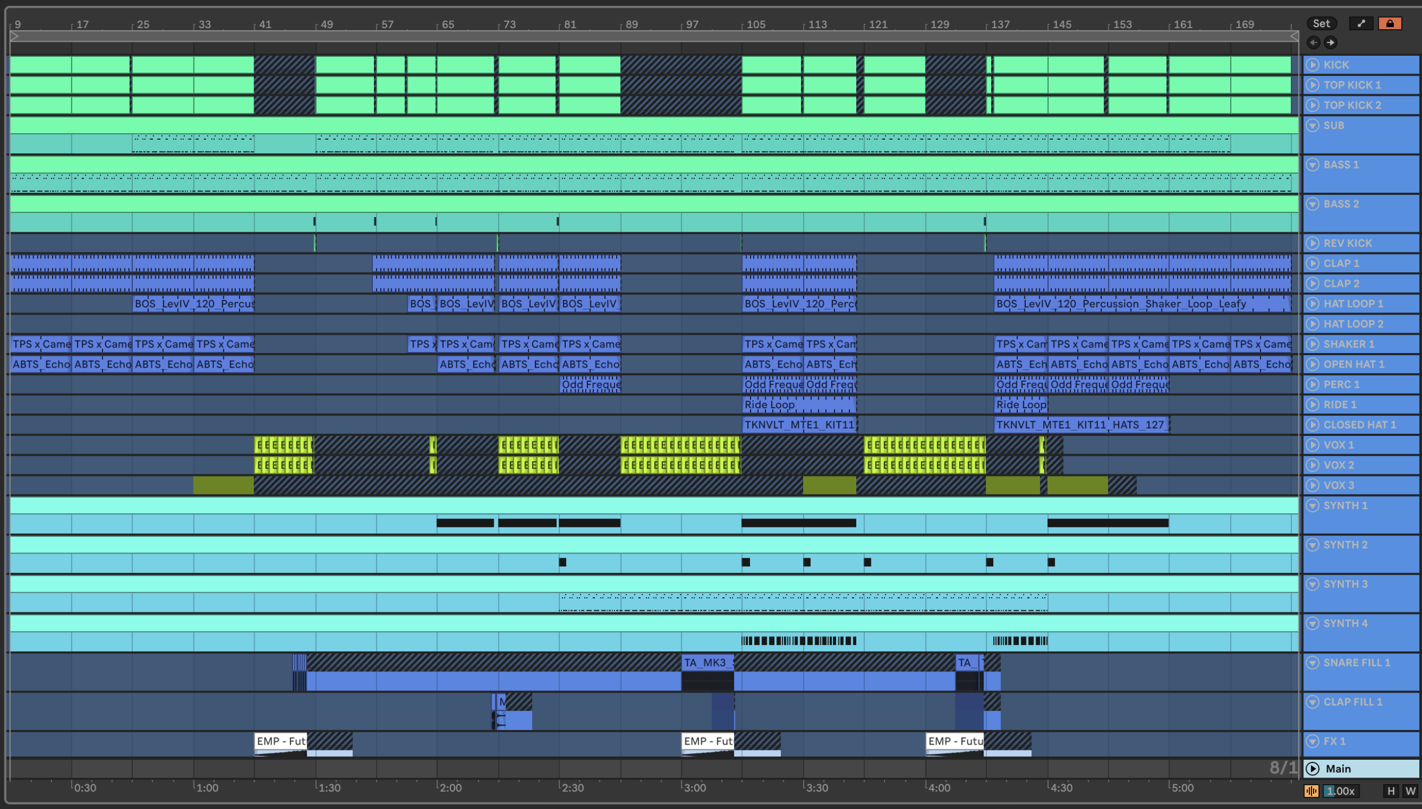Click the H optimize height button
The height and width of the screenshot is (809, 1422).
coord(1391,791)
